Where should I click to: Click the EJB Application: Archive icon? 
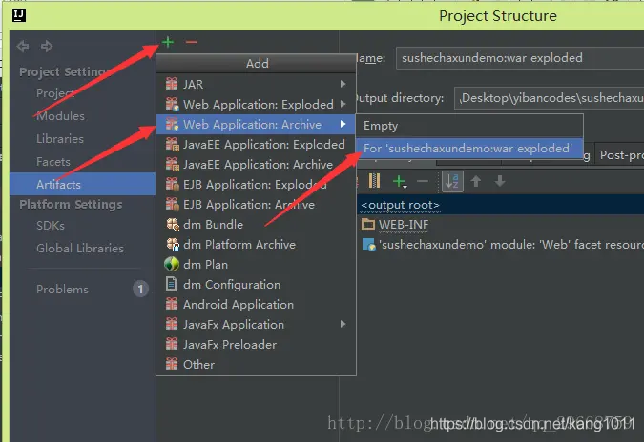tap(172, 204)
